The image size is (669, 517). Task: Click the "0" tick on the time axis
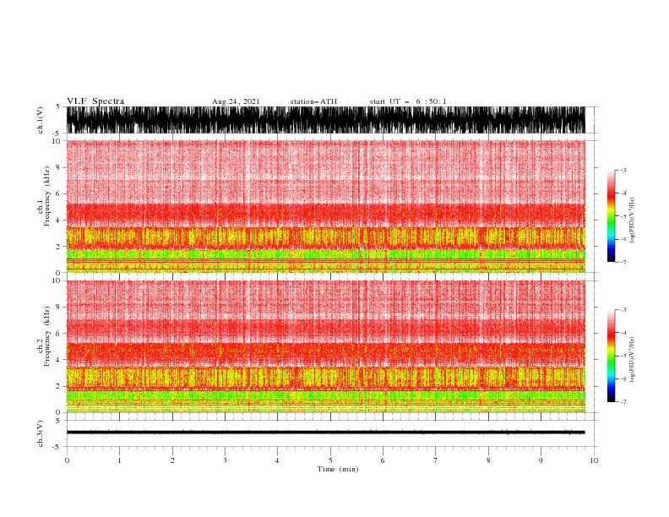67,460
